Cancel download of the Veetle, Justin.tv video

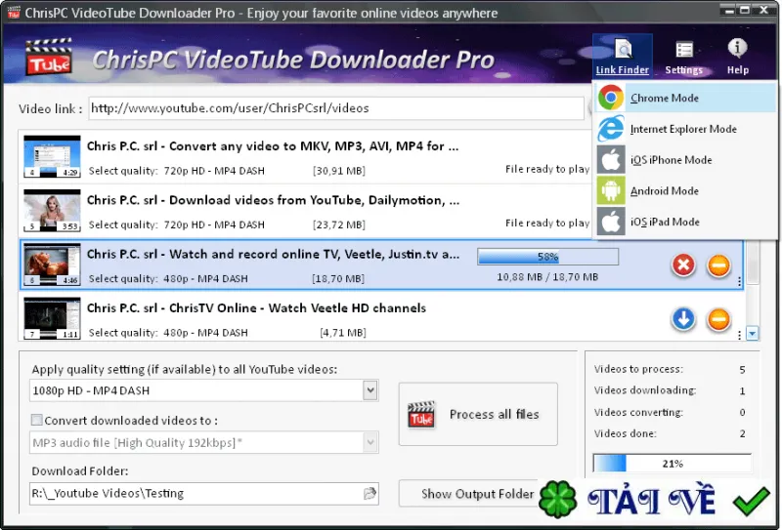click(x=683, y=265)
